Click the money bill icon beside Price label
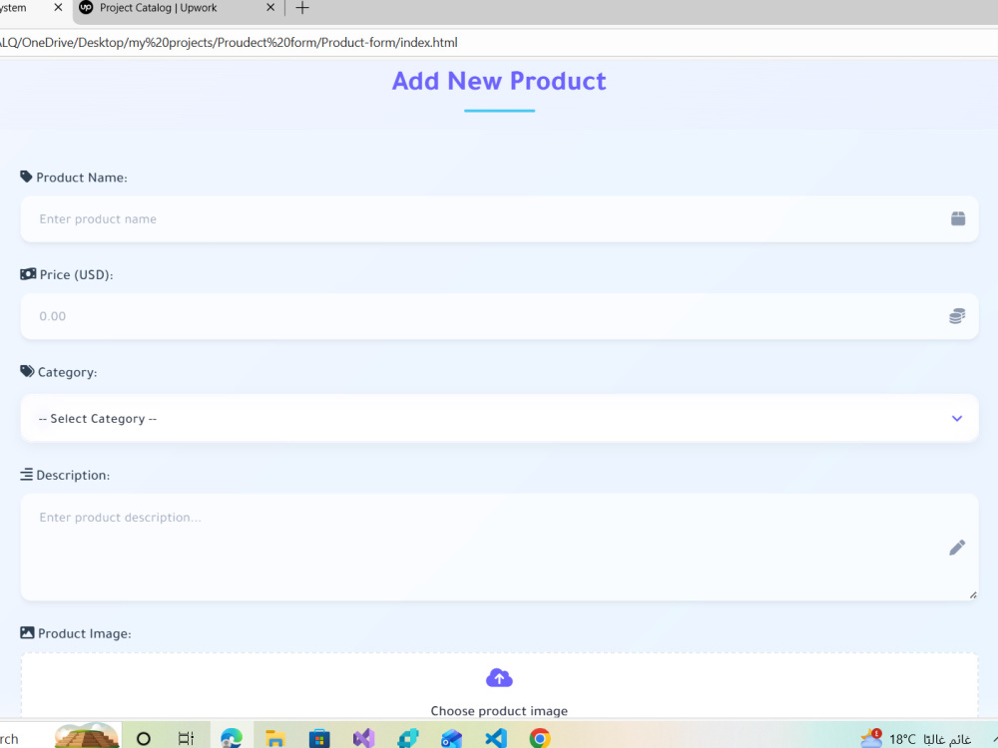The width and height of the screenshot is (998, 748). 28,274
